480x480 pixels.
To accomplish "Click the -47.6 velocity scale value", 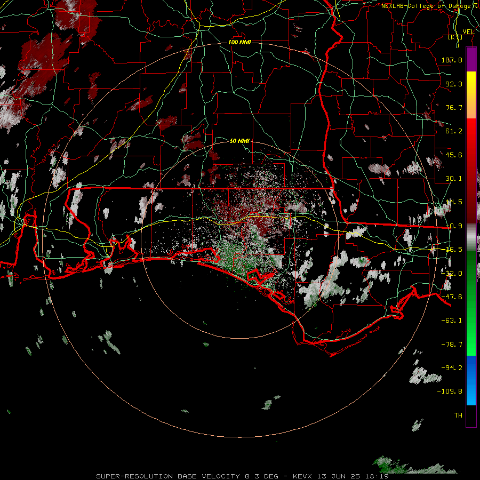I will coord(452,297).
